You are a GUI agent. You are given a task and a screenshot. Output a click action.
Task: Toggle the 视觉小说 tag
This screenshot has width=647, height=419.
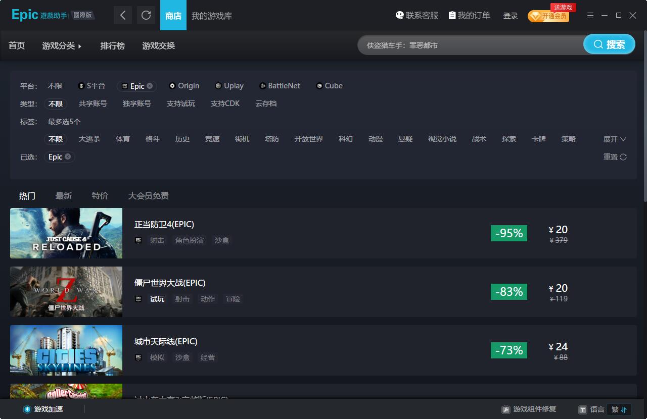click(442, 139)
